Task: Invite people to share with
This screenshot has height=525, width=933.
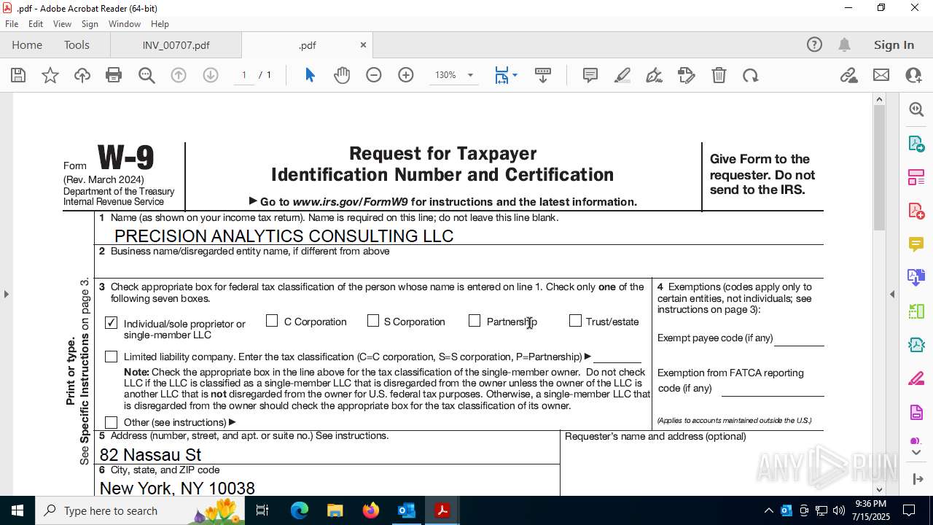Action: (x=913, y=75)
